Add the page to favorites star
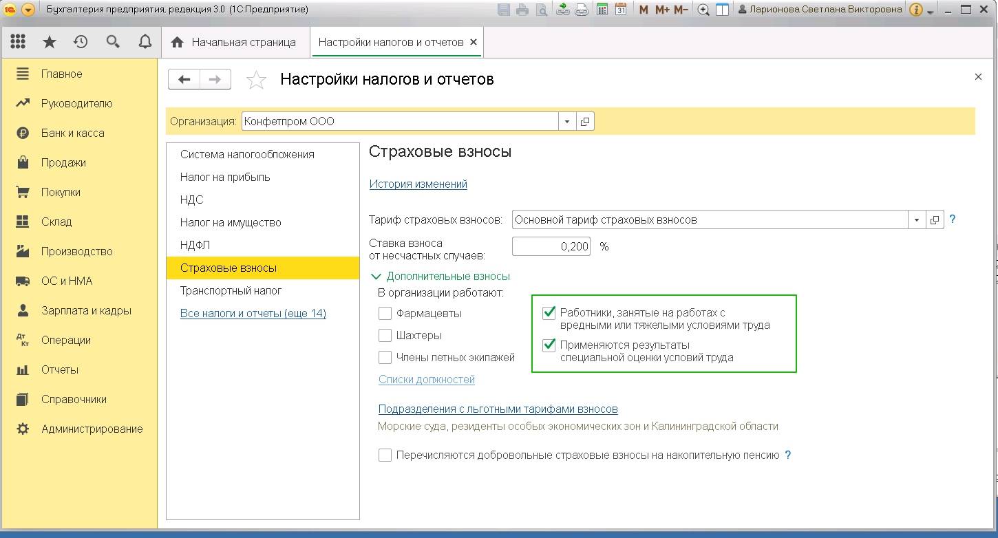 (256, 80)
